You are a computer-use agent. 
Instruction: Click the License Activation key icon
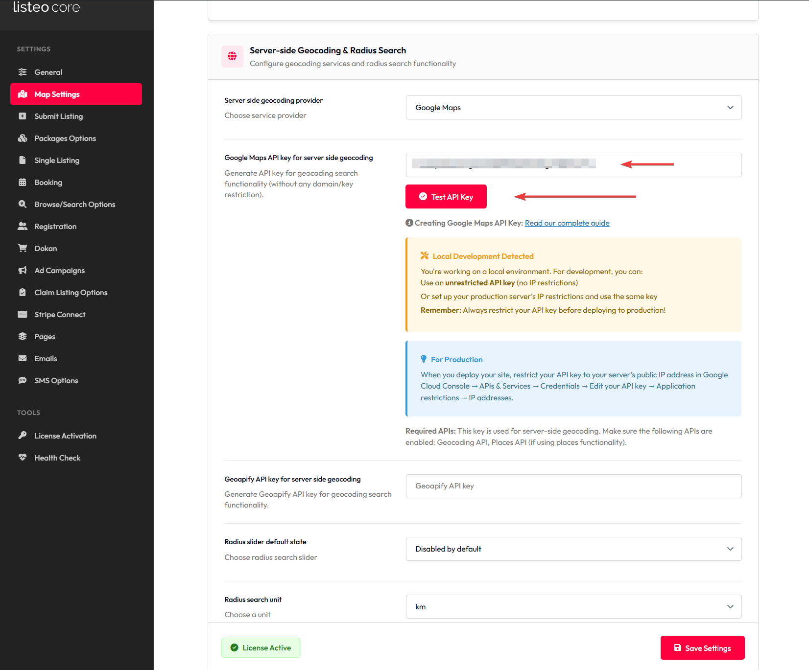(x=23, y=435)
